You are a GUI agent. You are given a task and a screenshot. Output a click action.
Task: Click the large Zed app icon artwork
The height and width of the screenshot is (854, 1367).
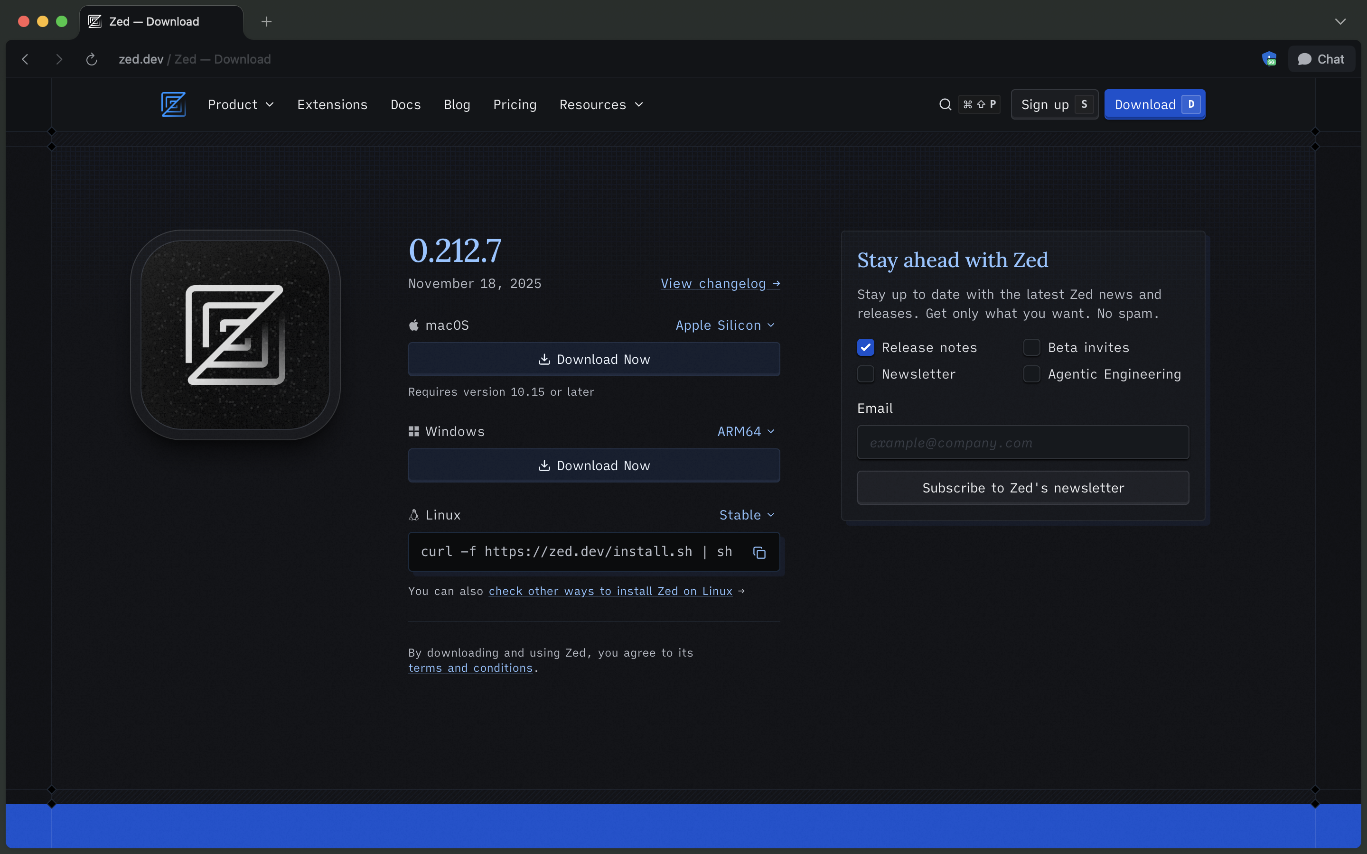(234, 334)
